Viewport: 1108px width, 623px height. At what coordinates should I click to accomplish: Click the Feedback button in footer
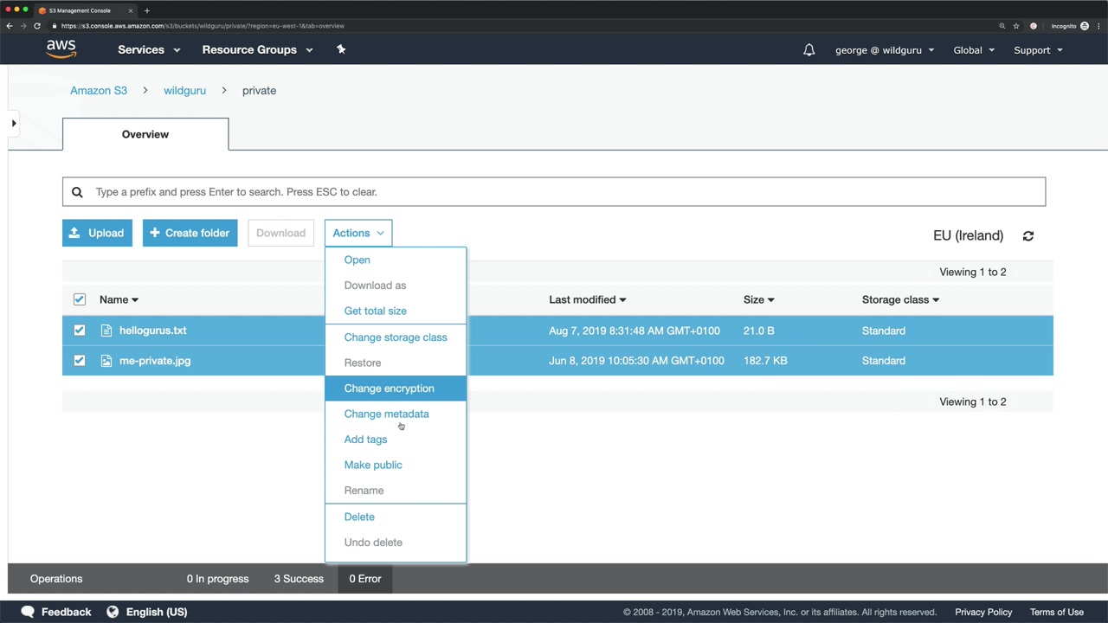click(55, 612)
